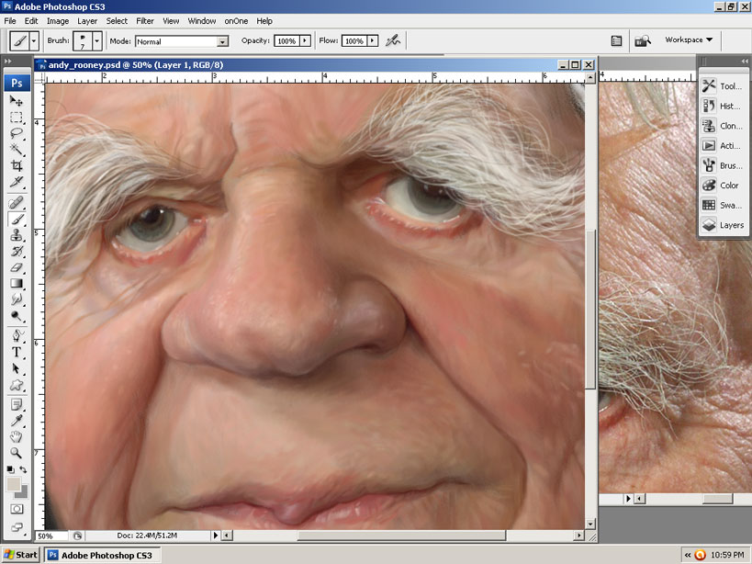Viewport: 752px width, 564px height.
Task: Select the Custom Shape tool
Action: click(x=17, y=385)
